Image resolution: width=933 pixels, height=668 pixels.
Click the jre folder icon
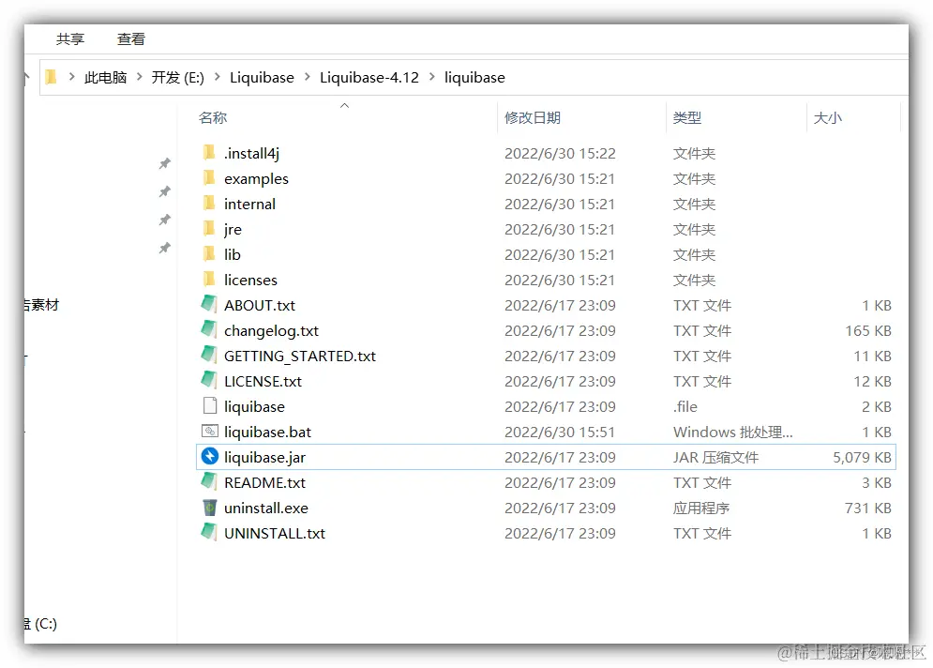(x=209, y=228)
